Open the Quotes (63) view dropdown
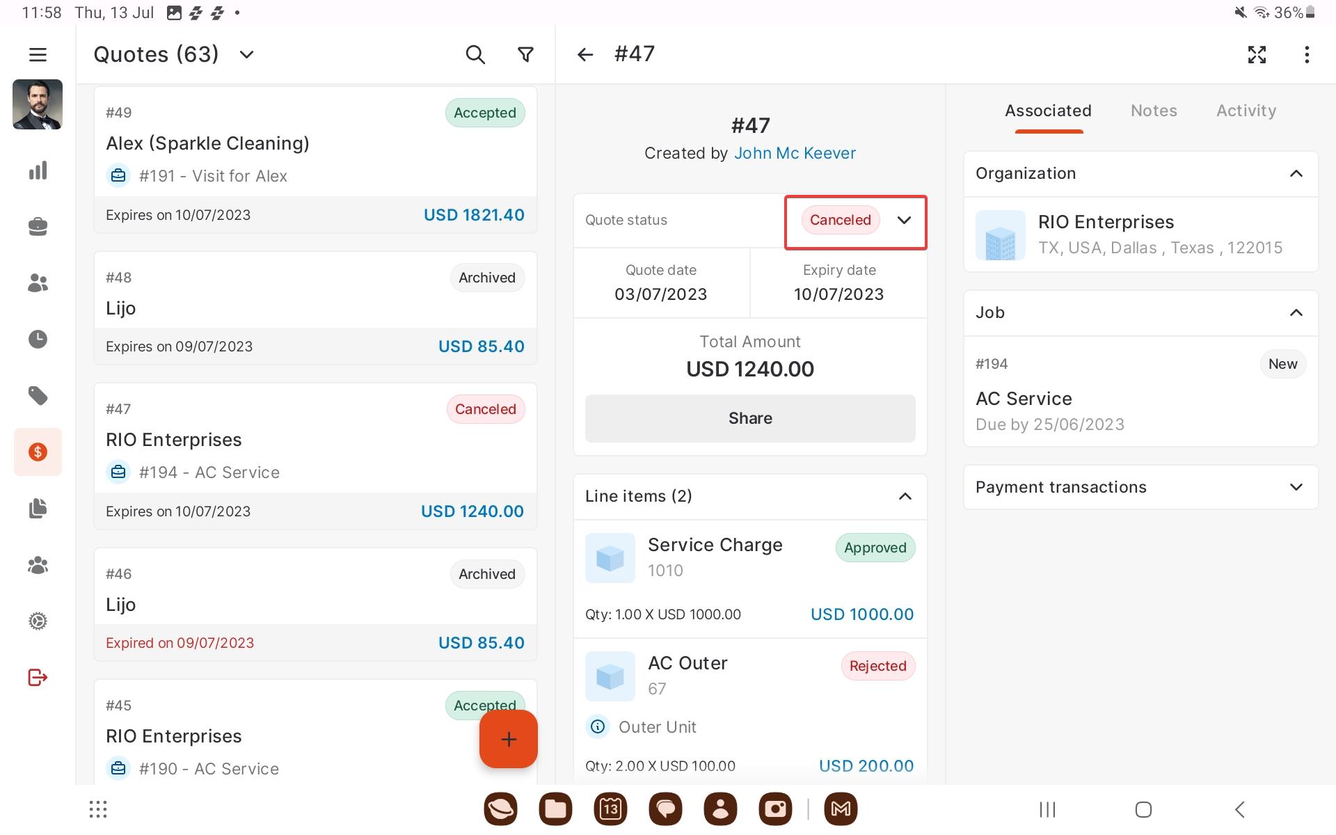The height and width of the screenshot is (835, 1336). tap(246, 54)
